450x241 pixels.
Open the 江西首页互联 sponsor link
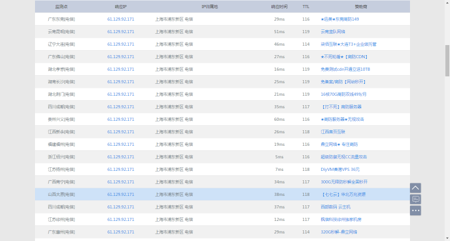coord(332,131)
